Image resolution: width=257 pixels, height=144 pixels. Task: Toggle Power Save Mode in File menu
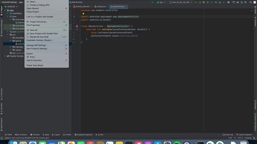coord(47,66)
